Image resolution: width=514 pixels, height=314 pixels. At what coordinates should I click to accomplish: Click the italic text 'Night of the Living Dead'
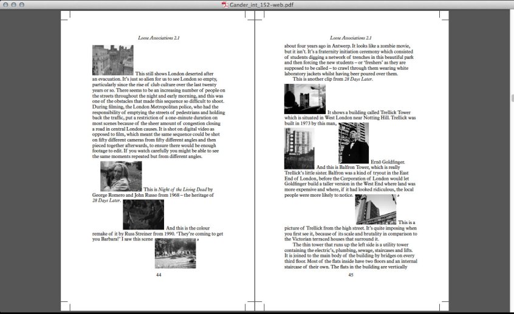[x=182, y=189]
